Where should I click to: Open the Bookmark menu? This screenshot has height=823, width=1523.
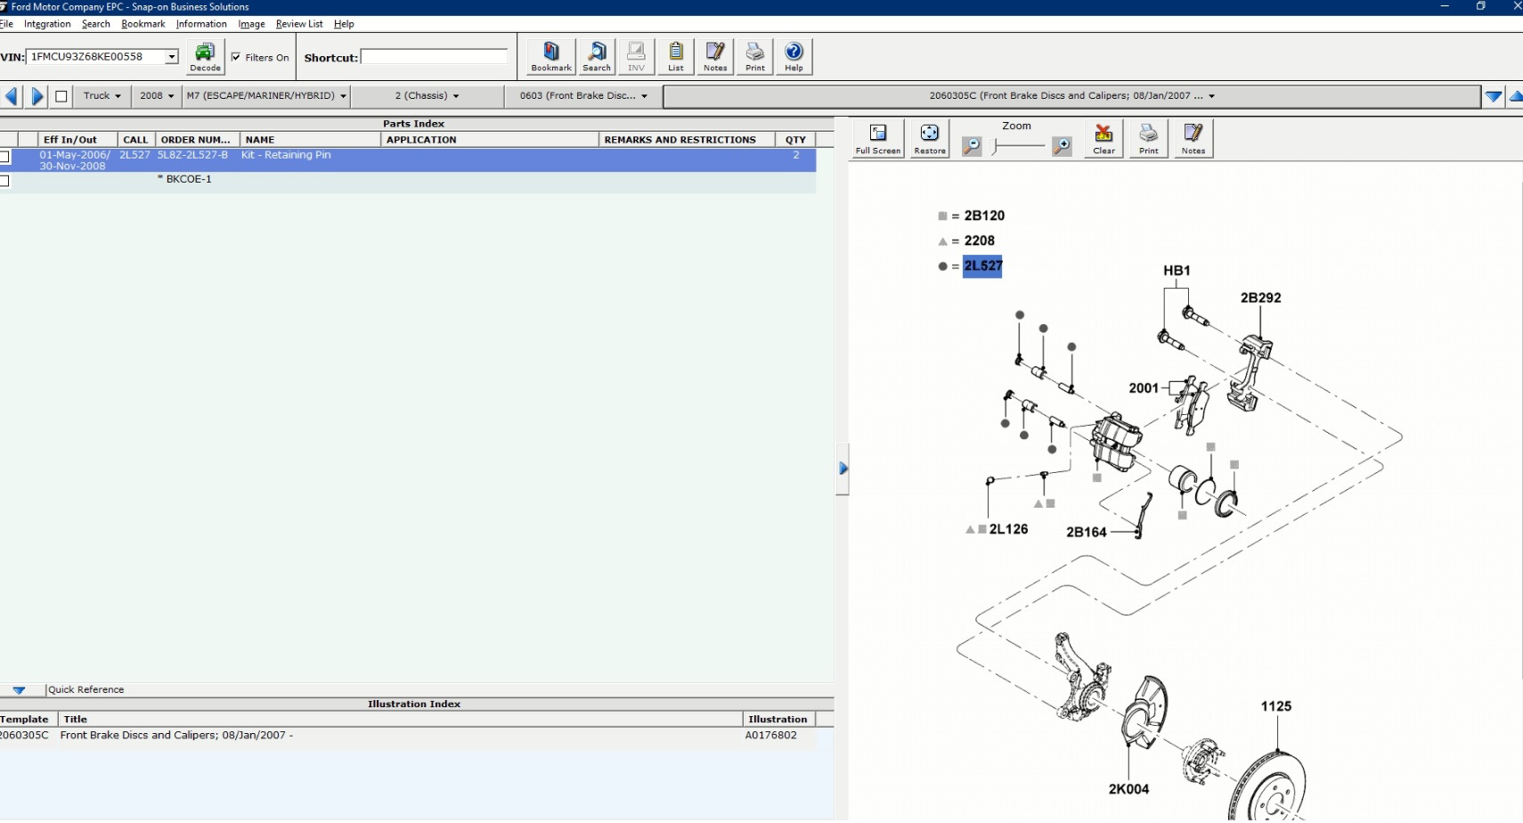[143, 24]
